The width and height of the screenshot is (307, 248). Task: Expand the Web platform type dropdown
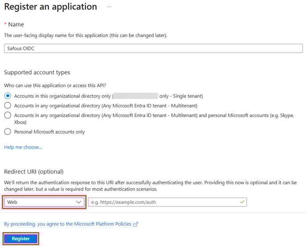point(44,202)
